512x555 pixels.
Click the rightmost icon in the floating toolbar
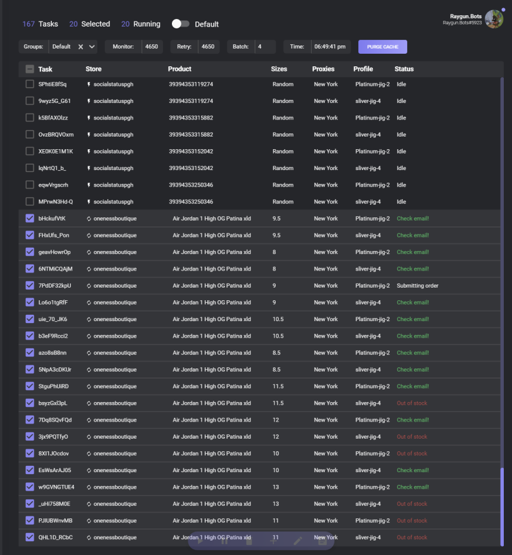click(322, 541)
